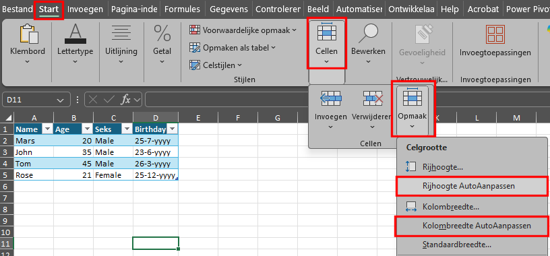Screen dimensions: 550x256
Task: Expand the formula bar function dropdown arrow
Action: 137,100
